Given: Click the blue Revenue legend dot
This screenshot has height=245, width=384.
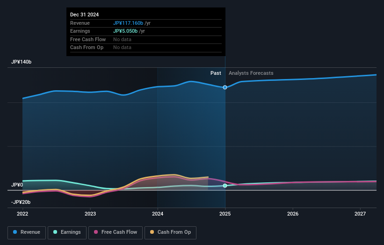Looking at the screenshot, I should tap(15, 232).
